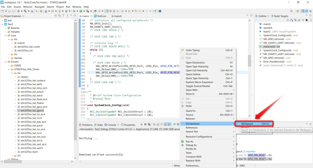This screenshot has height=168, width=313.
Task: Toggle Hide Fields in Outline toolbar
Action: (x=296, y=20)
